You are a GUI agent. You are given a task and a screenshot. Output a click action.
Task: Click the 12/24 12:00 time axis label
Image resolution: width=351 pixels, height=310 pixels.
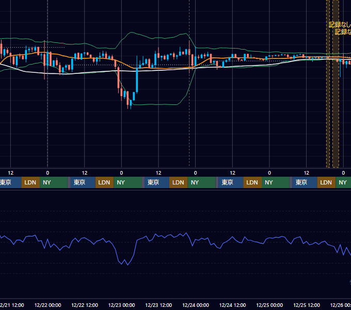(x=233, y=305)
